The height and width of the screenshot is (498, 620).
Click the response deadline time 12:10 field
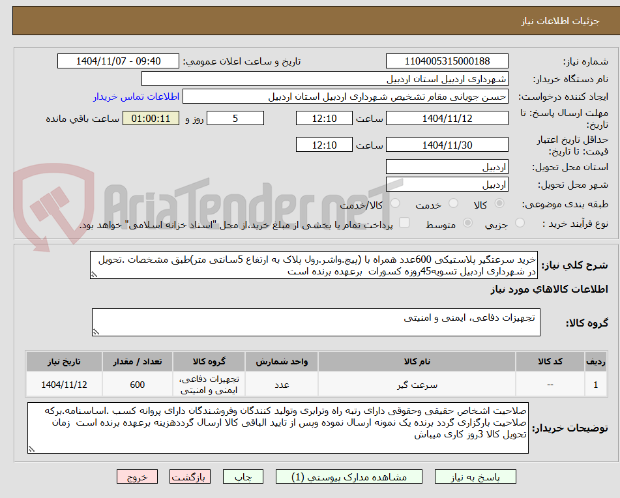click(324, 118)
